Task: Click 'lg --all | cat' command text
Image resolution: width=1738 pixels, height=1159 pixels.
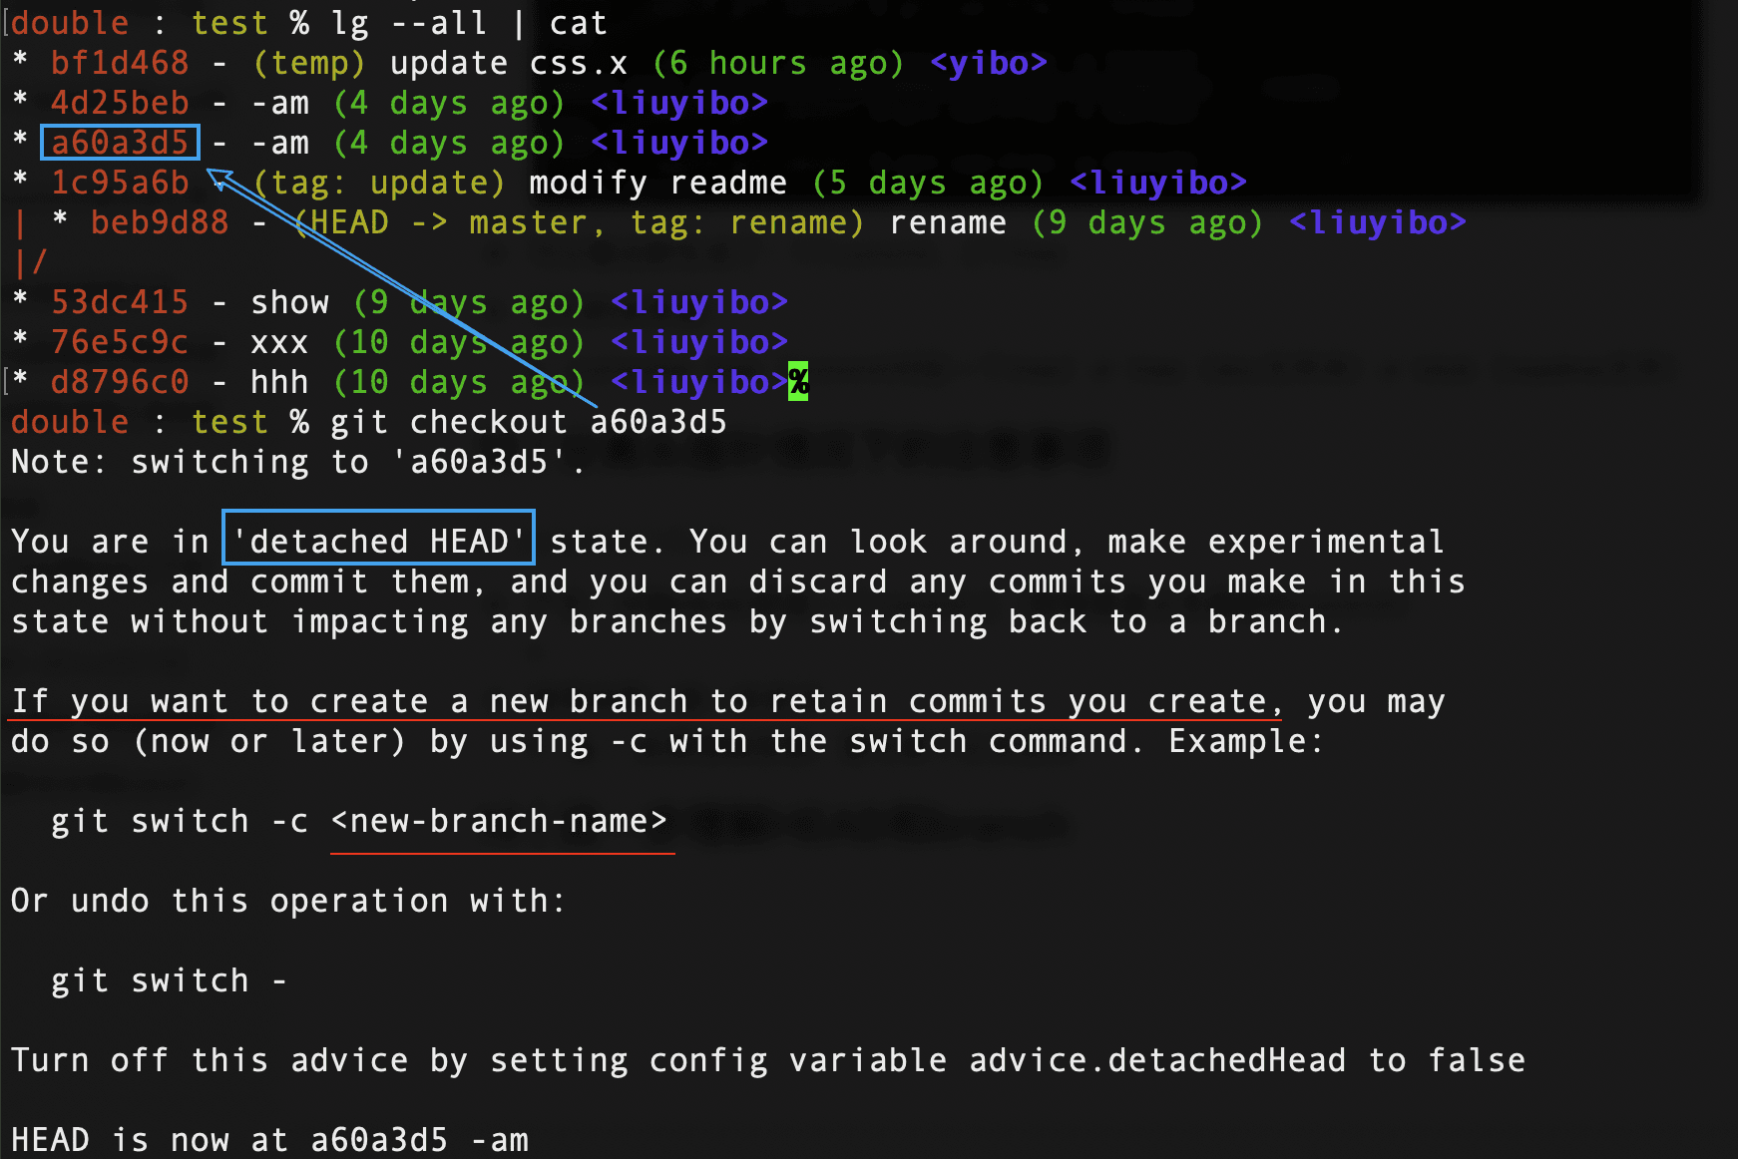Action: [x=469, y=23]
